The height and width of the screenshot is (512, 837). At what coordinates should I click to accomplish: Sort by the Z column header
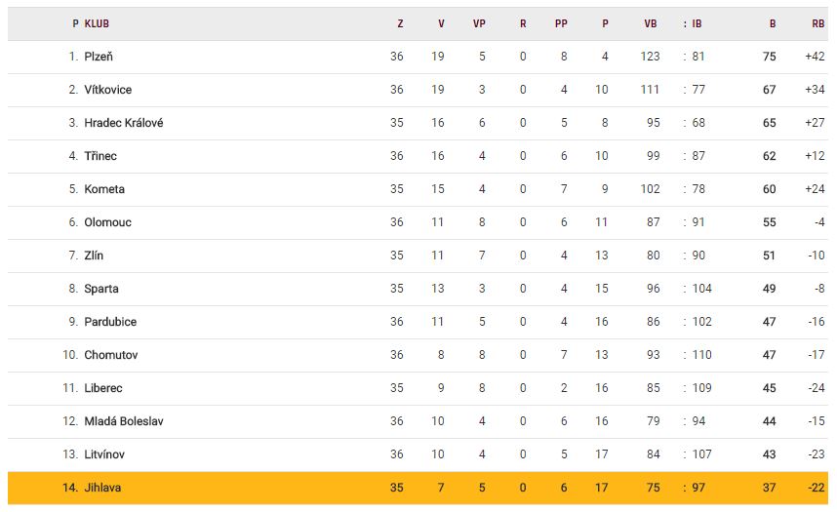tap(400, 23)
